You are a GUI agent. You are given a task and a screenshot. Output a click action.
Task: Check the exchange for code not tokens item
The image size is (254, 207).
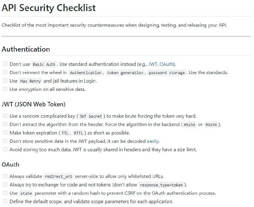pyautogui.click(x=5, y=185)
